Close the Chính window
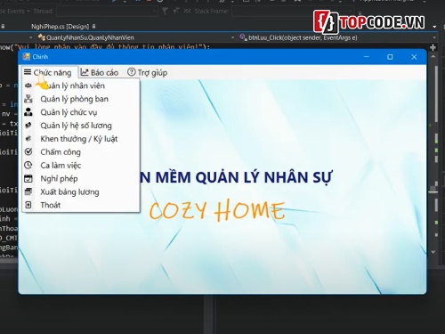 pyautogui.click(x=414, y=57)
